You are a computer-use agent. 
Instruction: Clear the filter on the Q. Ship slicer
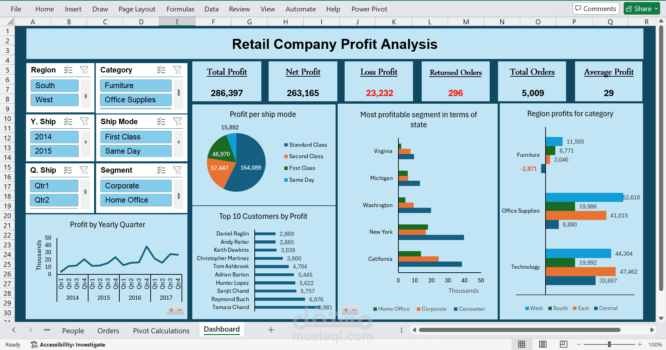point(84,170)
